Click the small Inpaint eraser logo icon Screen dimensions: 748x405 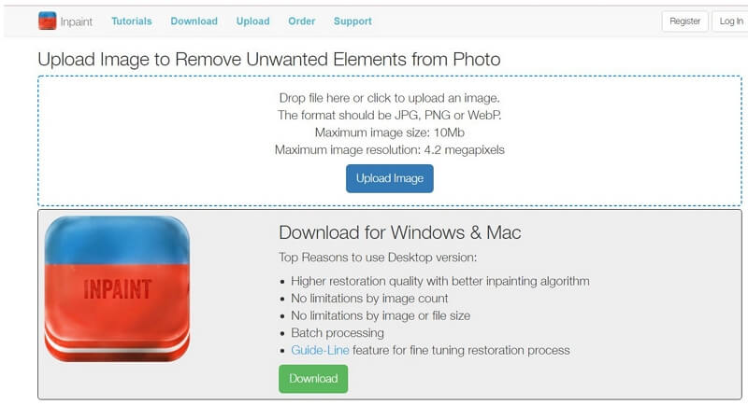(48, 21)
